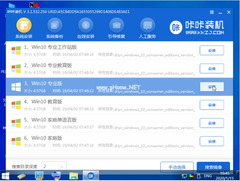
Task: Install Win10 家庭版
Action: pos(212,141)
